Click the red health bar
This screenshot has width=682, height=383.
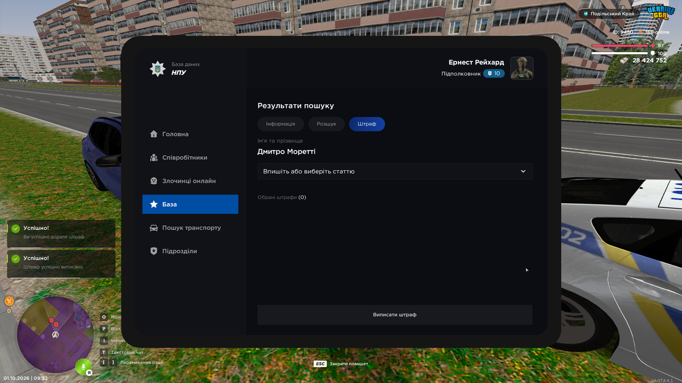click(621, 46)
